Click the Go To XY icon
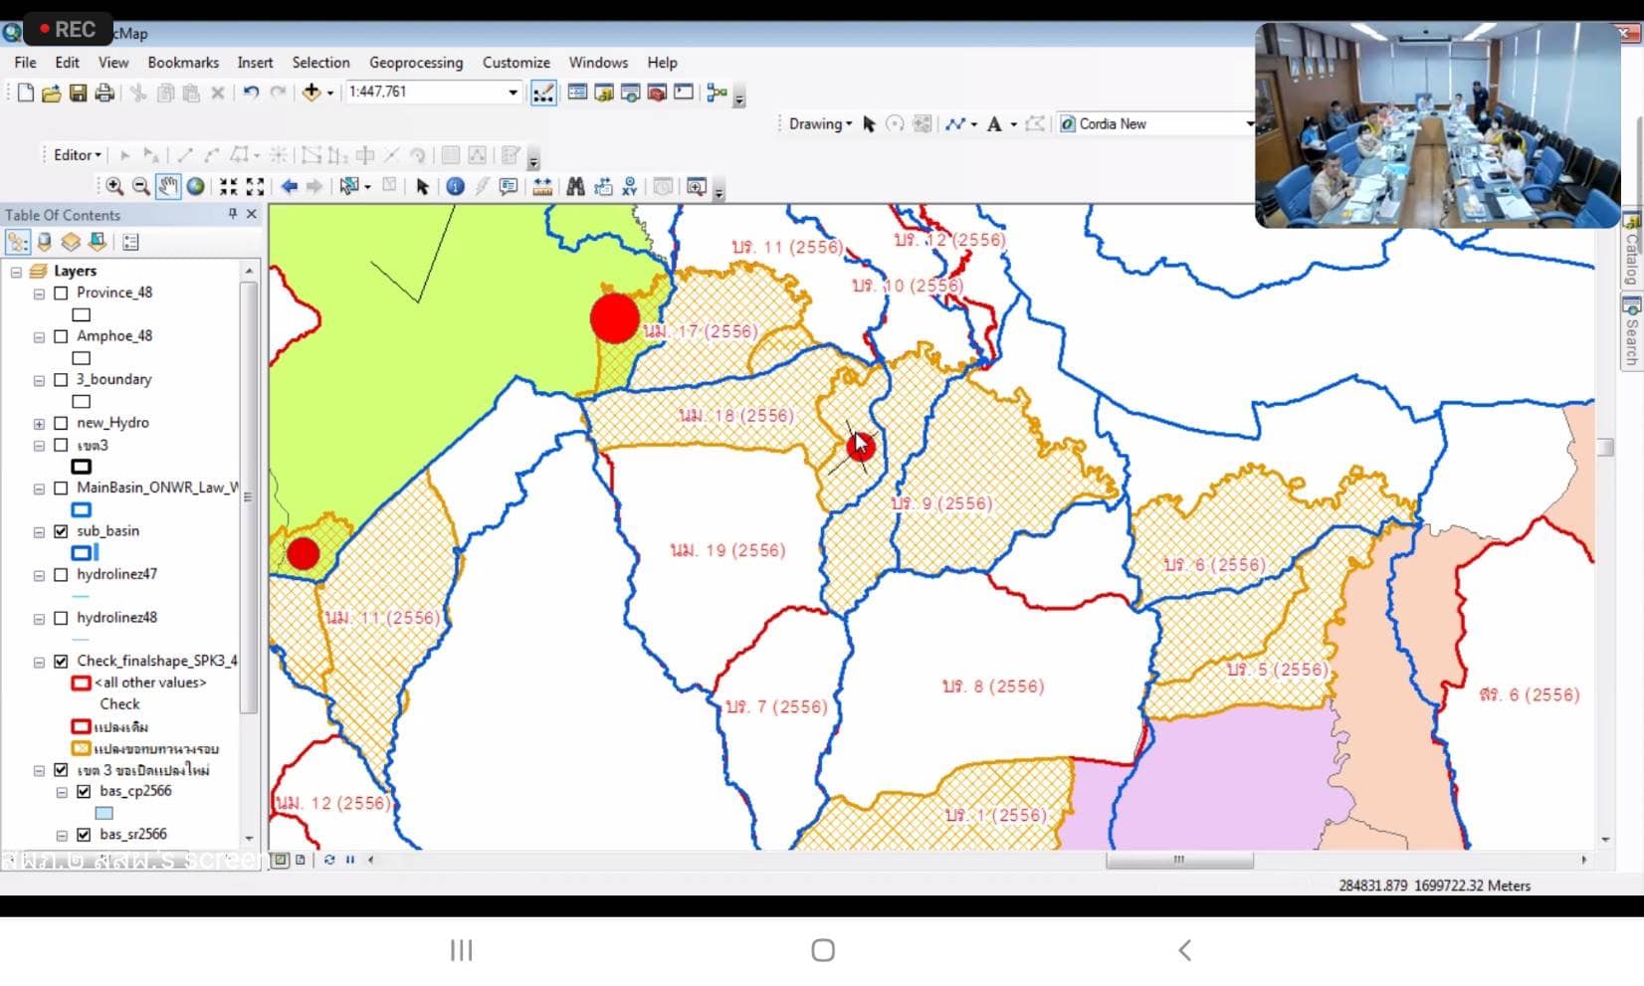 [629, 186]
